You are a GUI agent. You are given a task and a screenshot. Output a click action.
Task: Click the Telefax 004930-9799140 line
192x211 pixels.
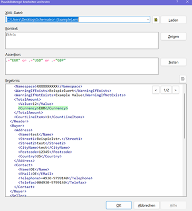pos(52,183)
